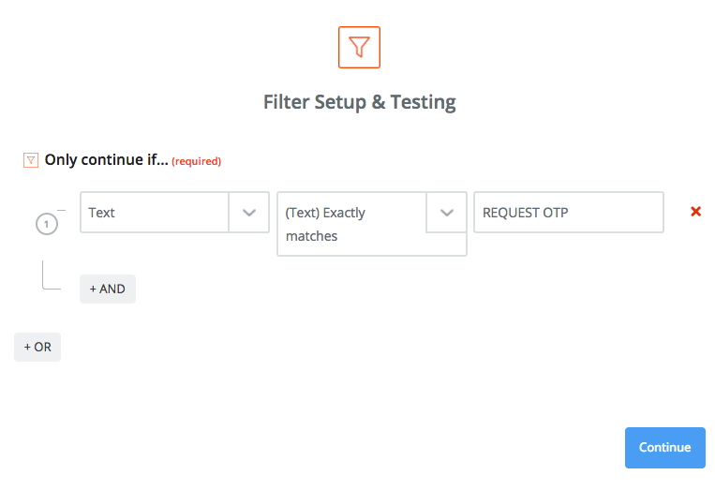Viewport: 715px width, 490px height.
Task: Expand the Exactly matches condition chevron arrow
Action: (446, 213)
